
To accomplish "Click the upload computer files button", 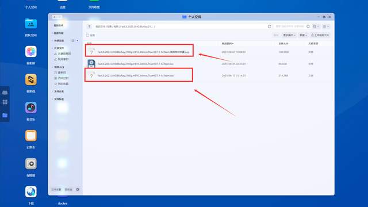I will (320, 35).
